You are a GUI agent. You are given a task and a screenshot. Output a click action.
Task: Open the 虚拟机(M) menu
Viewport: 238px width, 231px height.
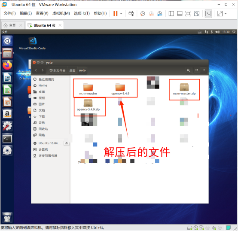pos(61,13)
